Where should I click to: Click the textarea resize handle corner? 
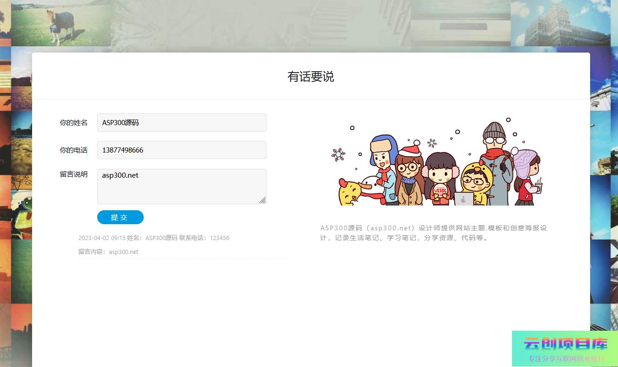click(x=262, y=200)
